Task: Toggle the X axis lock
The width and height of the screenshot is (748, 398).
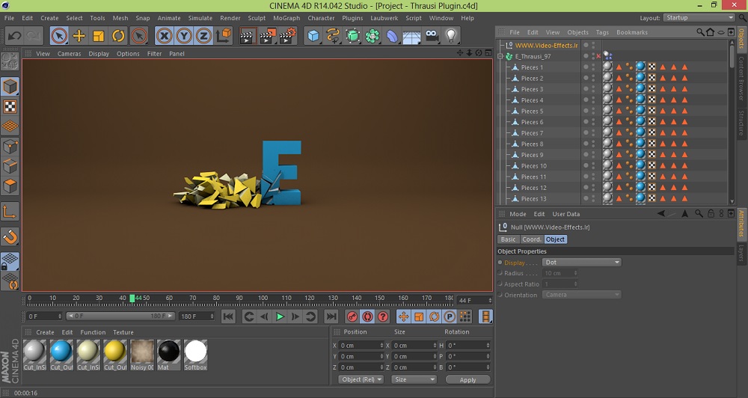Action: pos(164,36)
